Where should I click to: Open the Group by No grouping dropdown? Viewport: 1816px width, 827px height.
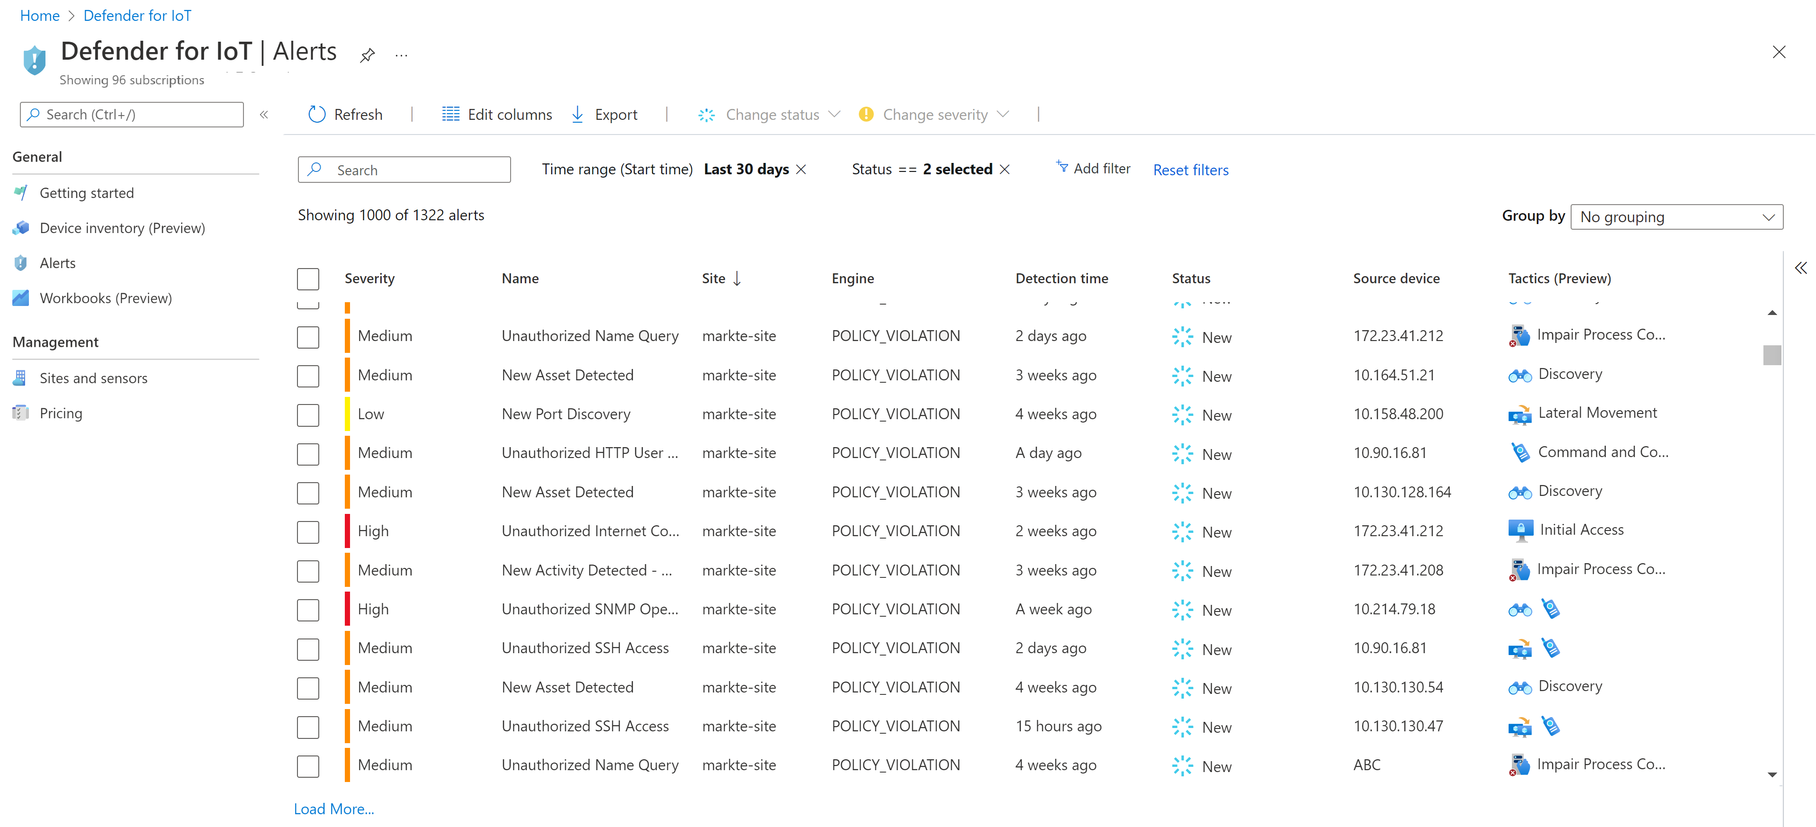click(x=1676, y=217)
